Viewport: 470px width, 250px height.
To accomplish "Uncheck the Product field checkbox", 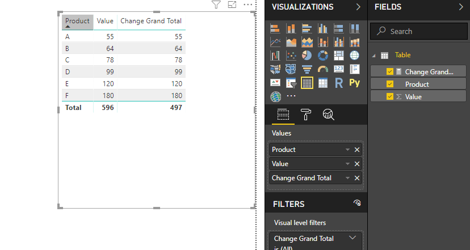I will tap(389, 84).
